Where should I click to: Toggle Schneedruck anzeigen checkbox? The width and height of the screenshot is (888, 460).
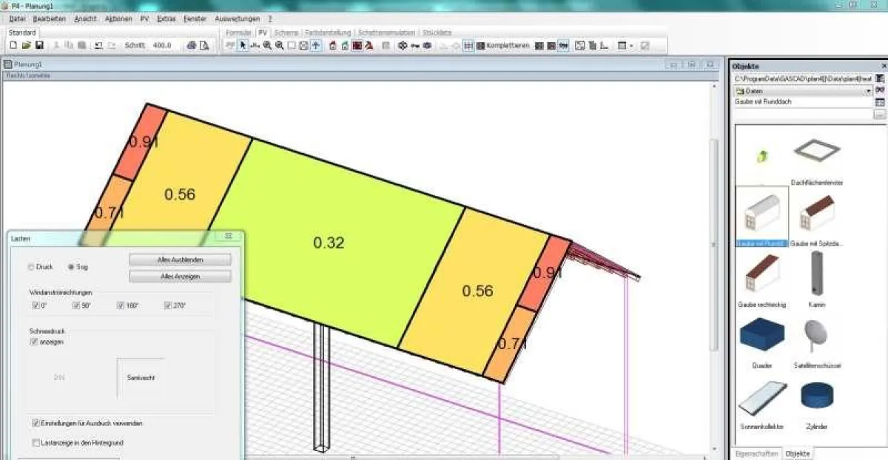(34, 342)
